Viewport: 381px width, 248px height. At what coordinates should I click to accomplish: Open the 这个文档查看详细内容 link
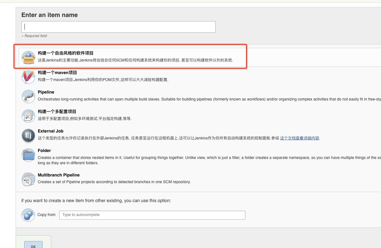click(300, 138)
